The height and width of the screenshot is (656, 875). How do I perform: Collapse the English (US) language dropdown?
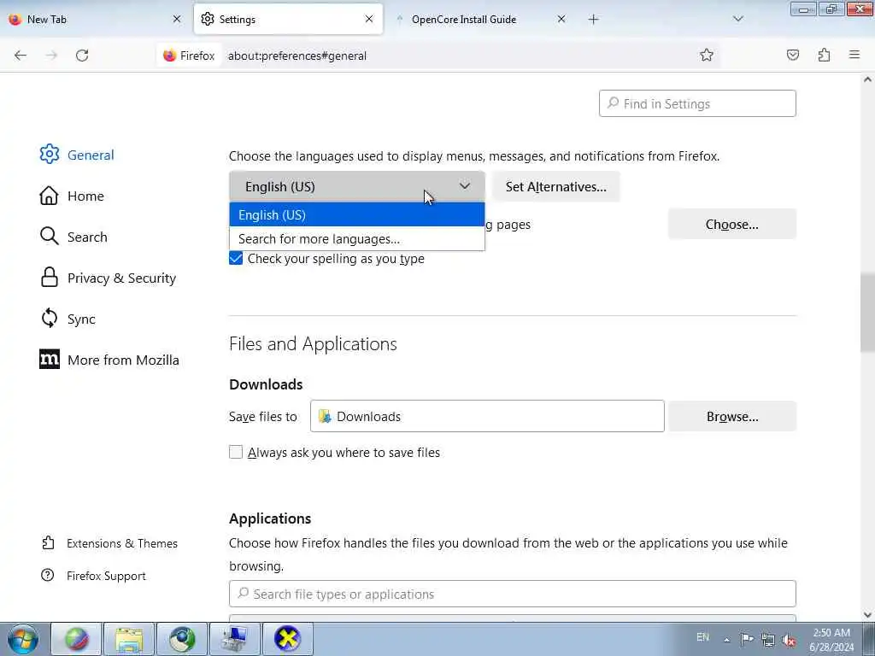(x=357, y=187)
